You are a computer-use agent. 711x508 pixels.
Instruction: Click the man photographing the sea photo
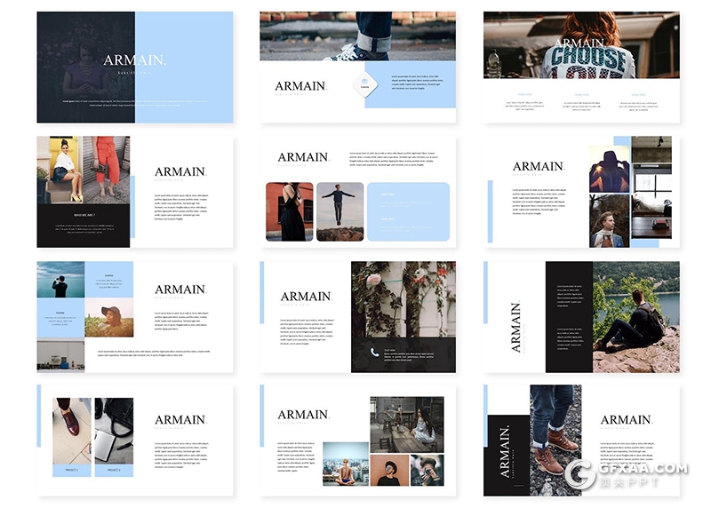(60, 280)
